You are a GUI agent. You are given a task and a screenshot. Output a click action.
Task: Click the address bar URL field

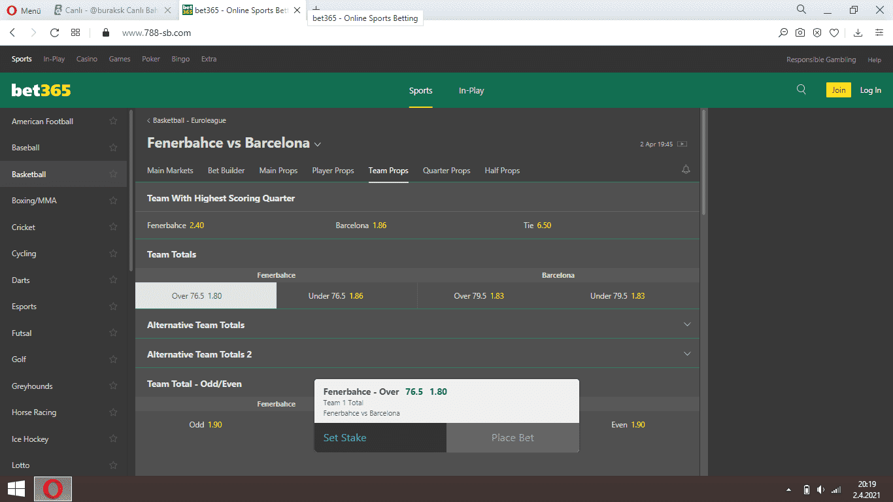click(445, 33)
